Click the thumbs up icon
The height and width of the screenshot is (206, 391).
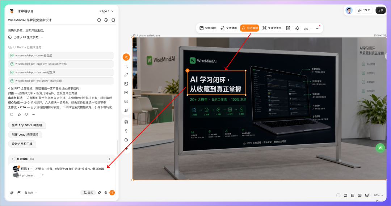(x=19, y=115)
